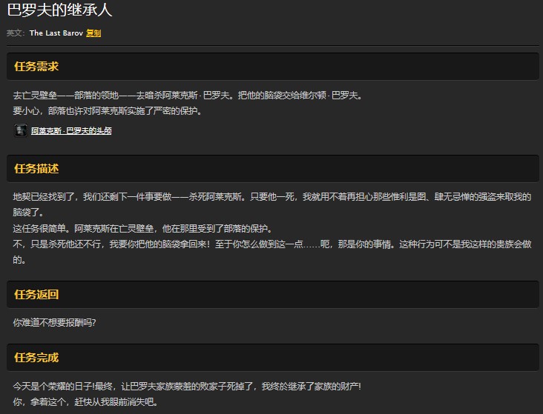The width and height of the screenshot is (543, 414).
Task: Select the English title The Last Barov
Action: point(56,33)
